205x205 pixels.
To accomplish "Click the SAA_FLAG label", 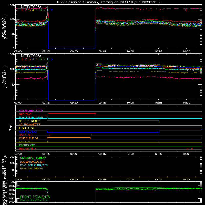I will click(x=25, y=135).
